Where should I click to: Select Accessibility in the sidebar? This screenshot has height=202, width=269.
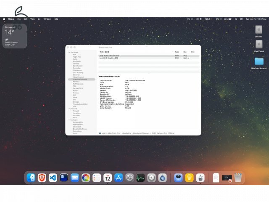[78, 122]
